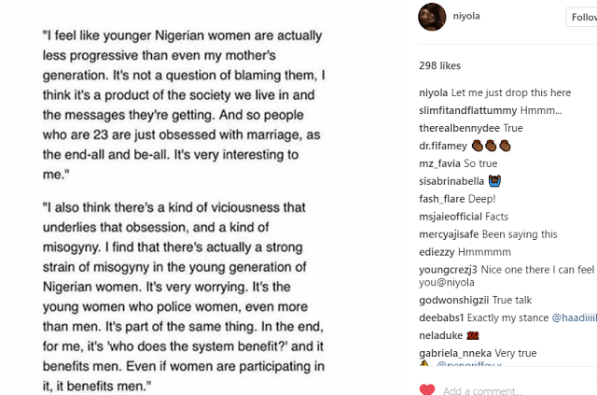Click the @haadiiii mention in deebabs1's comment
Image resolution: width=597 pixels, height=395 pixels.
click(x=574, y=317)
